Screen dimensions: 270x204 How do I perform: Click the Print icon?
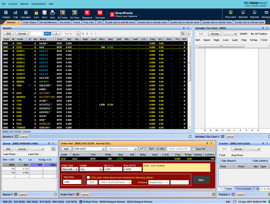(52, 14)
